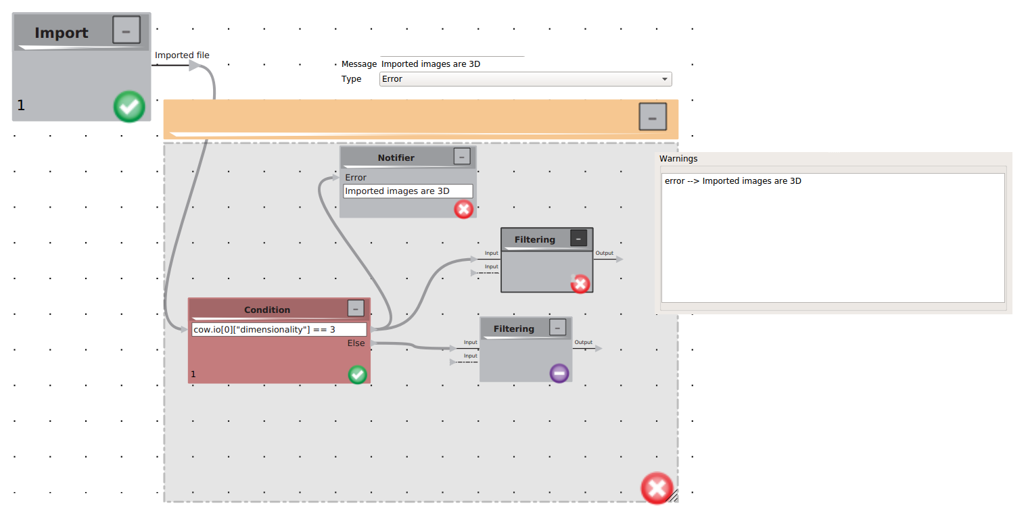The width and height of the screenshot is (1028, 513).
Task: Click the lower Filtering node title
Action: (514, 328)
